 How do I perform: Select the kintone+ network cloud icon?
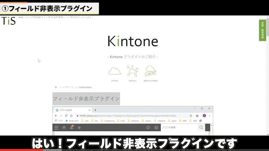pyautogui.click(x=132, y=71)
